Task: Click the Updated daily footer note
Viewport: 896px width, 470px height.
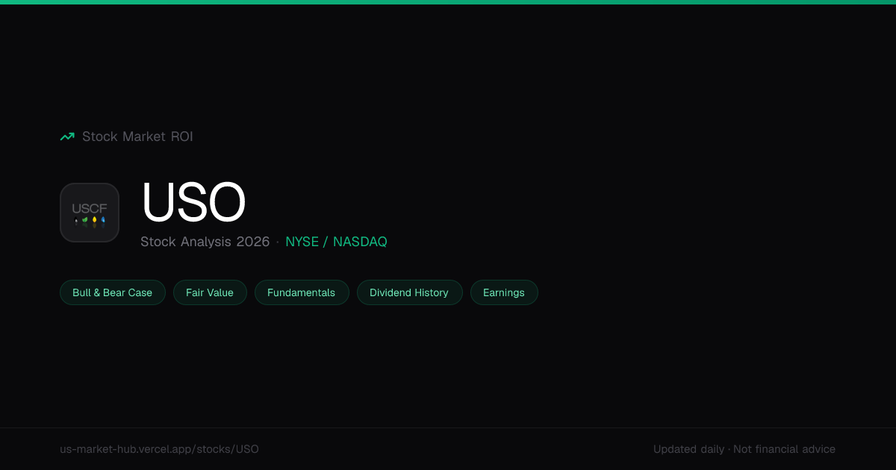Action: coord(688,449)
